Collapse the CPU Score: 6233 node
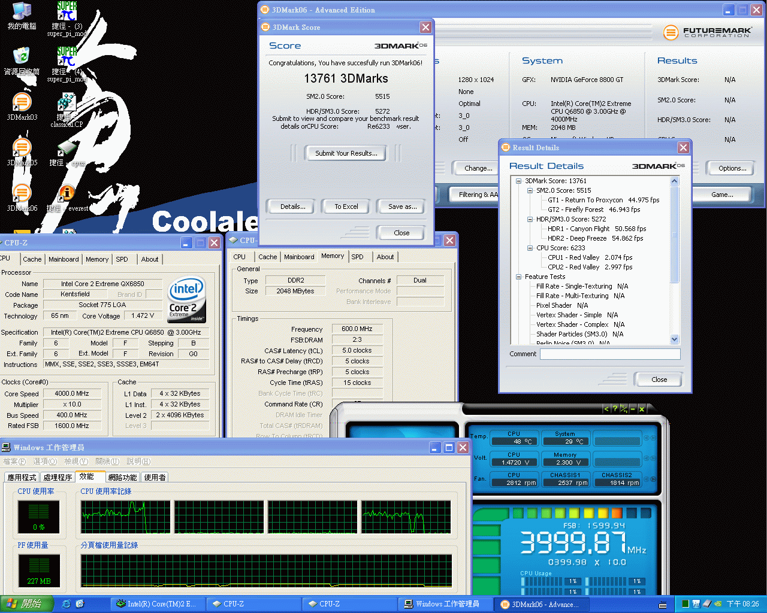 pyautogui.click(x=530, y=248)
